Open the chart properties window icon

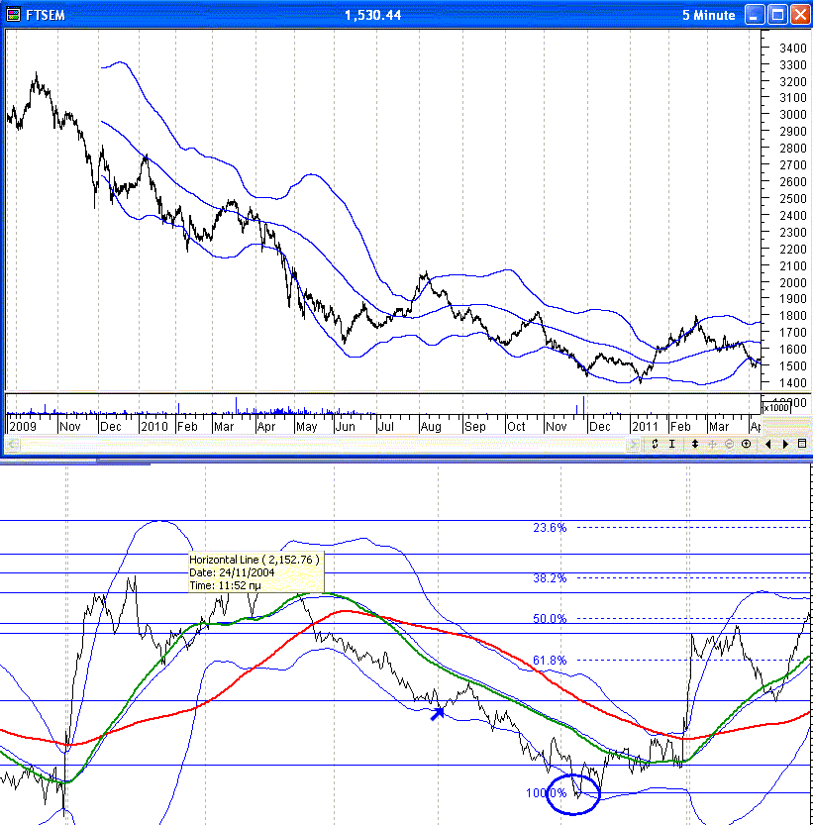click(802, 445)
